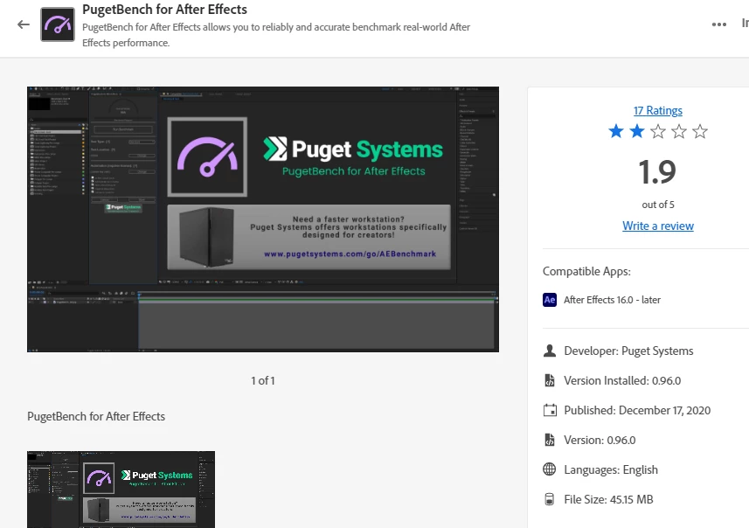749x528 pixels.
Task: Click the Version: 0.96.0 text entry
Action: click(600, 440)
